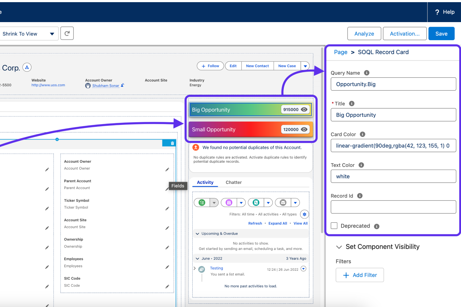This screenshot has height=307, width=461.
Task: Click the account hierarchy icon beside Corp.
Action: [x=27, y=68]
